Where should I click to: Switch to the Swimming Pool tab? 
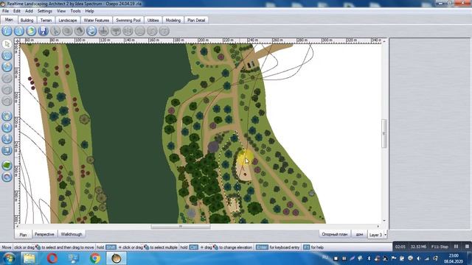coord(128,20)
